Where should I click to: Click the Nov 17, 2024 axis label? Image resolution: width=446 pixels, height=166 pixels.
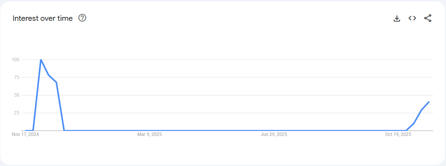(25, 134)
